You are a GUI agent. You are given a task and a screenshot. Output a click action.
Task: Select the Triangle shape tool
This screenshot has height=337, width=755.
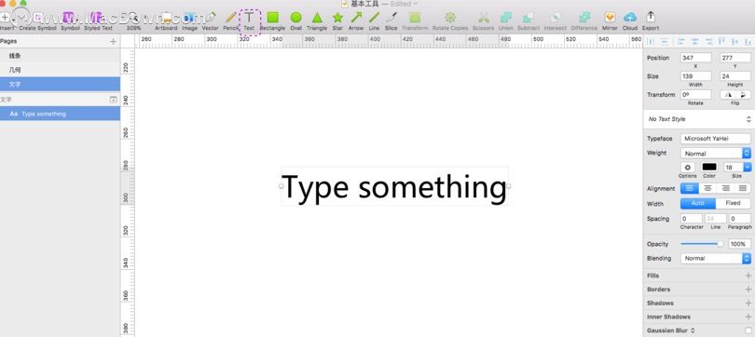(317, 21)
